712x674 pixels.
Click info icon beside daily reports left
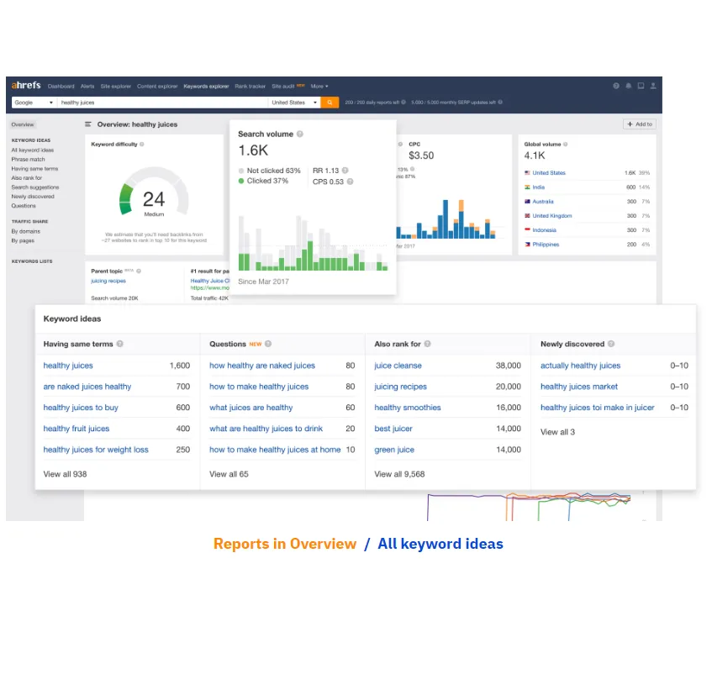pyautogui.click(x=403, y=103)
